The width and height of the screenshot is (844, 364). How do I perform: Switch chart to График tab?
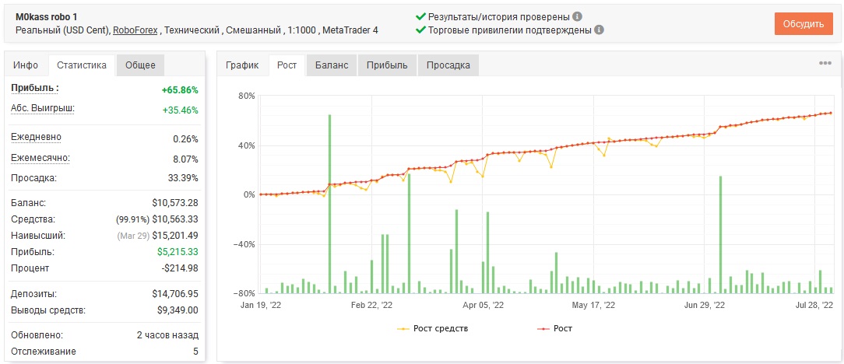coord(242,65)
